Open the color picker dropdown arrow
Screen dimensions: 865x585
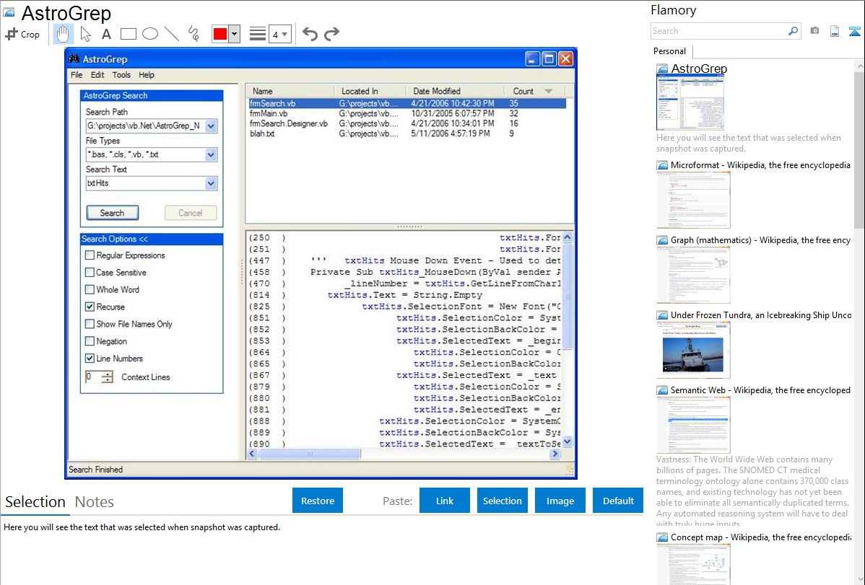[x=234, y=34]
